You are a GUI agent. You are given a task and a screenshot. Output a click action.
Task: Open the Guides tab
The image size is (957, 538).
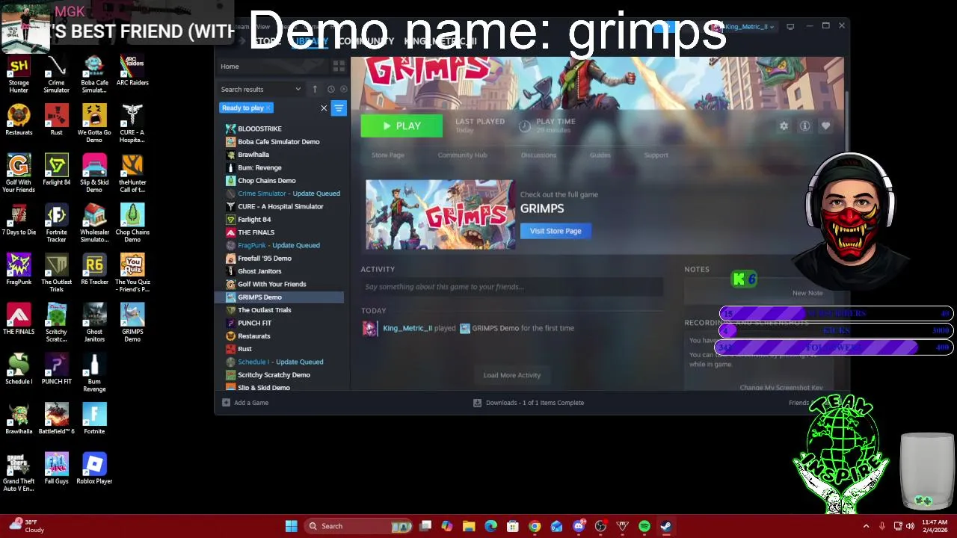[600, 155]
